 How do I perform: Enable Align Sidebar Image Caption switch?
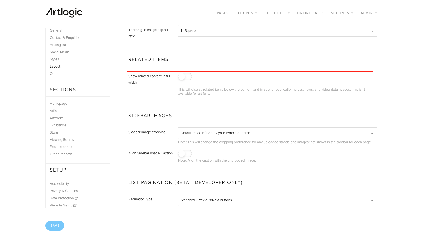pos(185,154)
